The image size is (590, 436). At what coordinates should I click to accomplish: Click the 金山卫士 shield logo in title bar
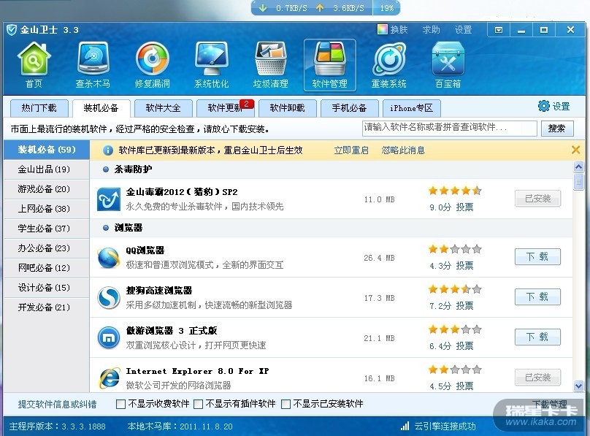[x=12, y=30]
